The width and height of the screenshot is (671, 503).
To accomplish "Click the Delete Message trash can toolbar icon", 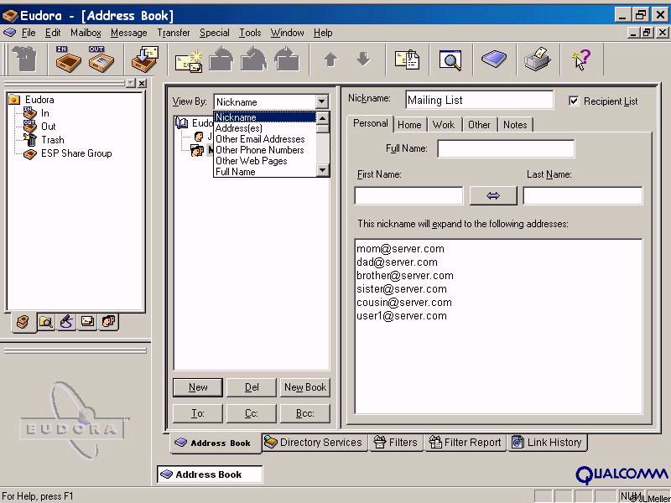I will click(24, 59).
